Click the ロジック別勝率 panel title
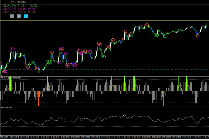This screenshot has width=209, height=139. click(18, 2)
